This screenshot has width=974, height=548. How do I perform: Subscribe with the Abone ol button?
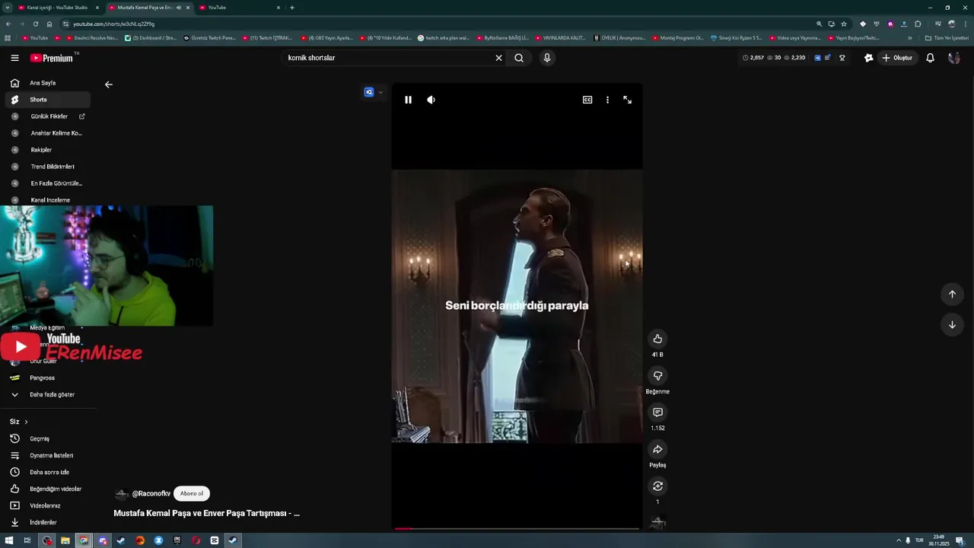point(192,493)
